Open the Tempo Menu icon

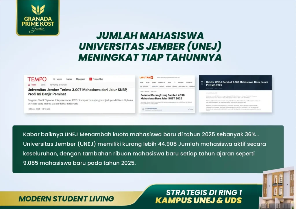pos(54,79)
